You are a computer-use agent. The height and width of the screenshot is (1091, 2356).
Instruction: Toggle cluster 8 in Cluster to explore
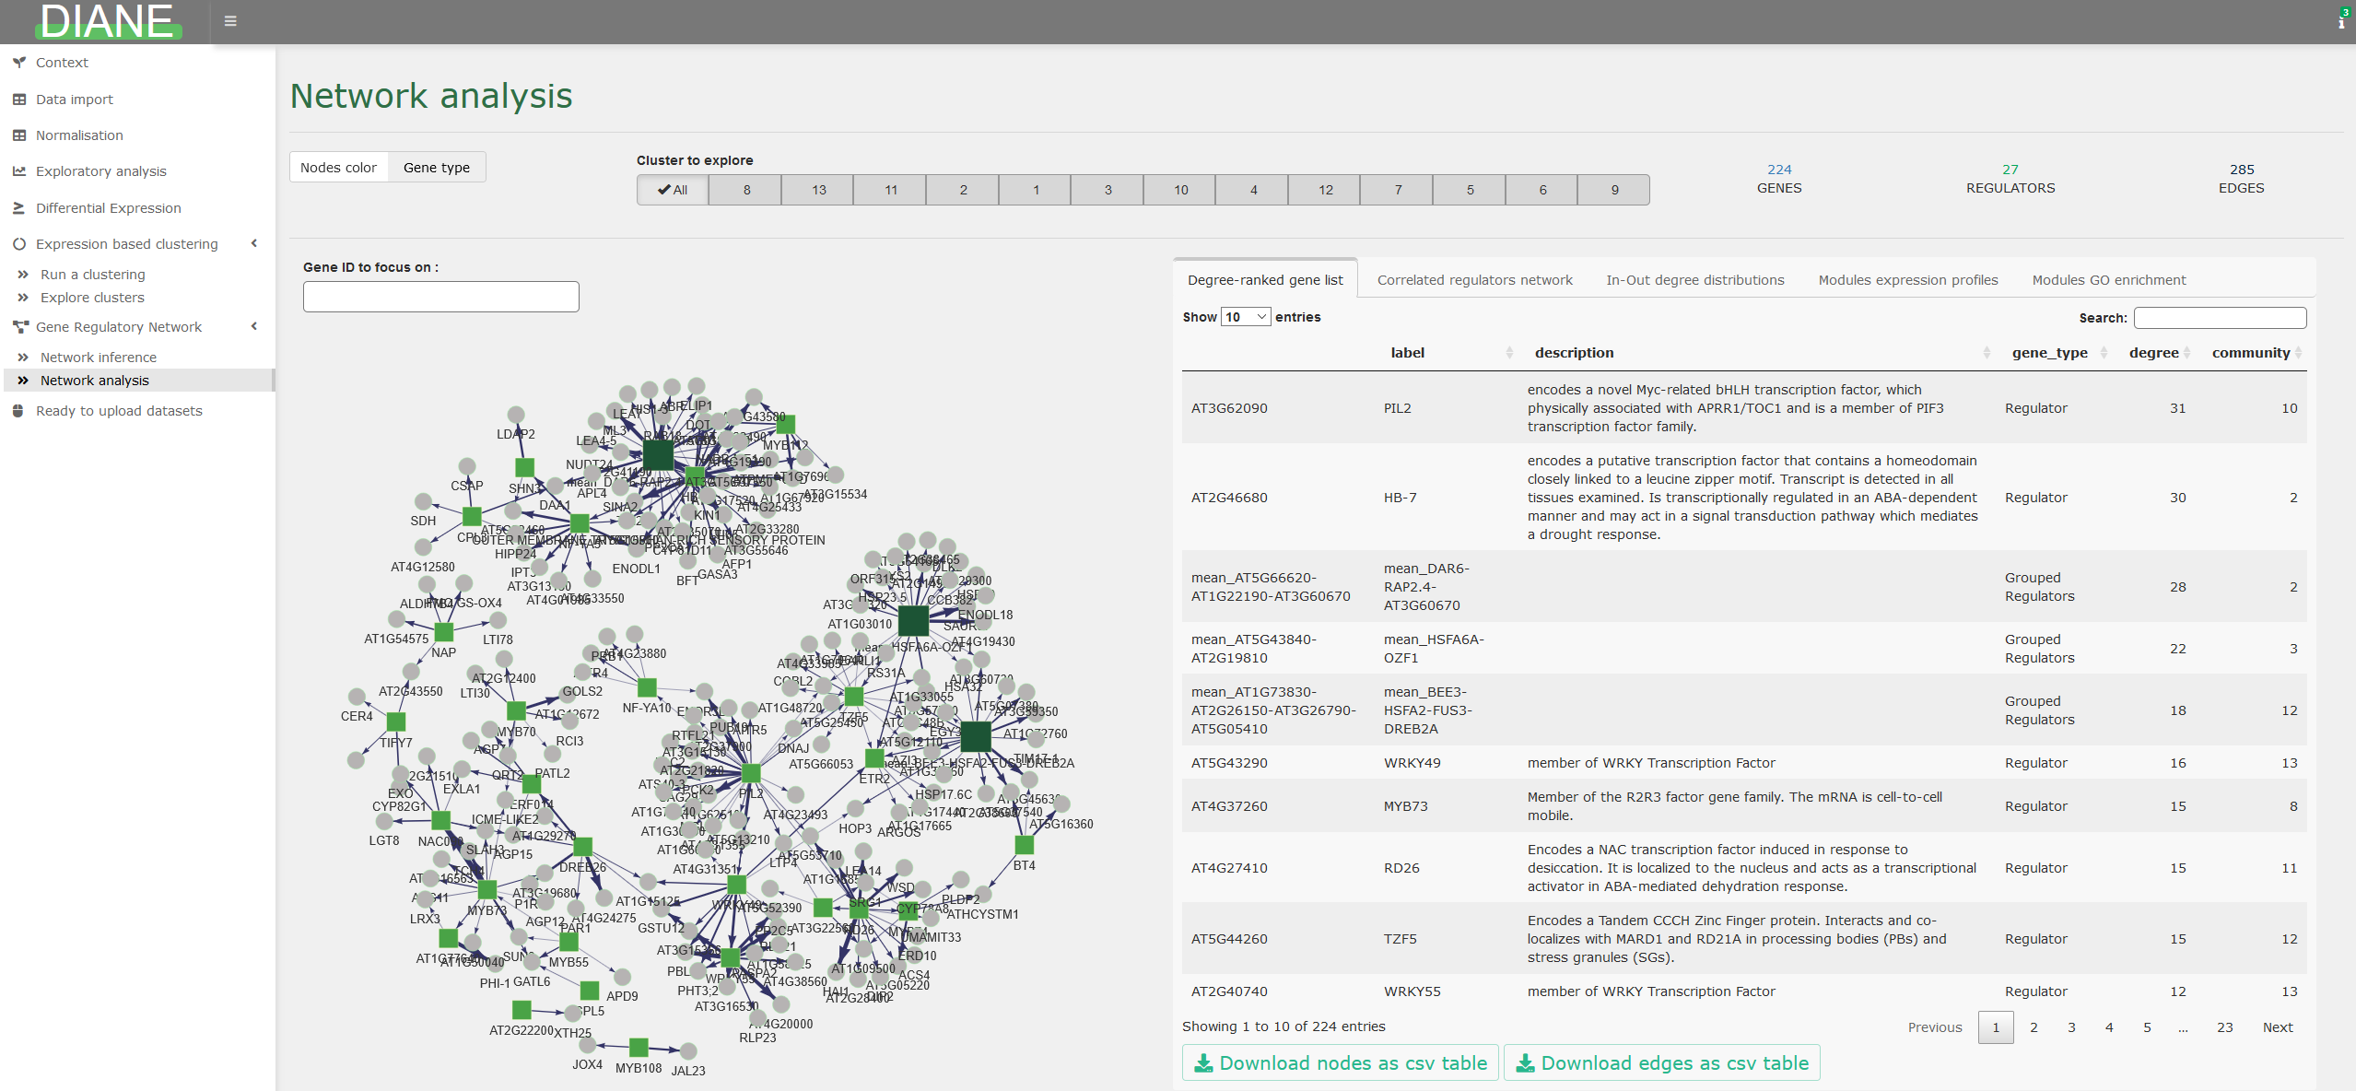[746, 190]
